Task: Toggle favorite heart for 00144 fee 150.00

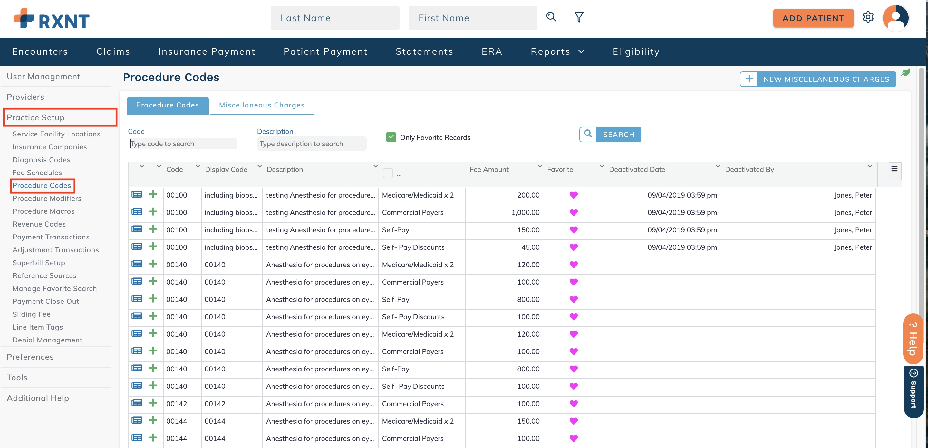Action: 574,421
